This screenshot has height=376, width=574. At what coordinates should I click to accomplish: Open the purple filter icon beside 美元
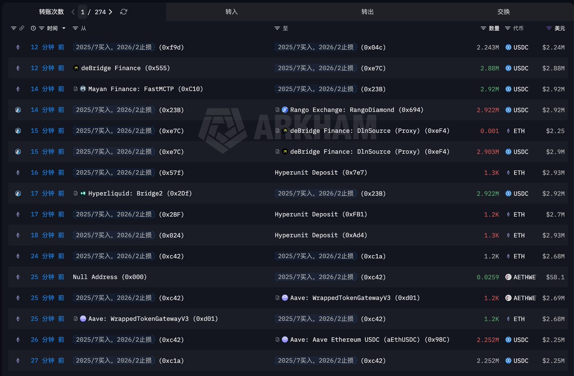coord(549,29)
